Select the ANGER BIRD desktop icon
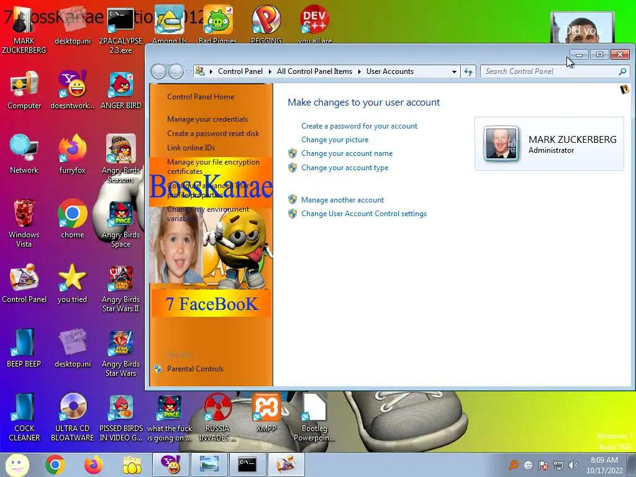Screen dimensions: 636x477 (121, 90)
